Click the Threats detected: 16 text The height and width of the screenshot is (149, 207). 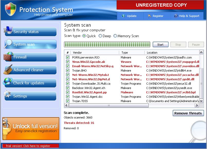click(79, 123)
